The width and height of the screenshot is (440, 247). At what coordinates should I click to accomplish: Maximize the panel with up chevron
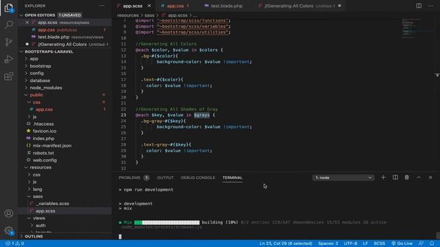point(419,178)
